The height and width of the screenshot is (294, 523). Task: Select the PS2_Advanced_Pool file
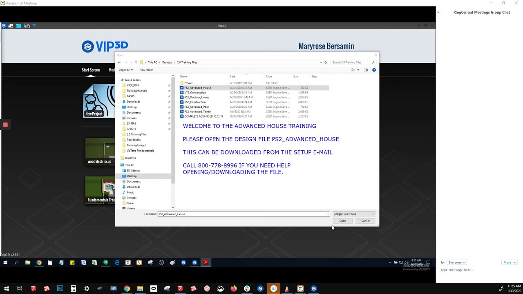click(196, 107)
